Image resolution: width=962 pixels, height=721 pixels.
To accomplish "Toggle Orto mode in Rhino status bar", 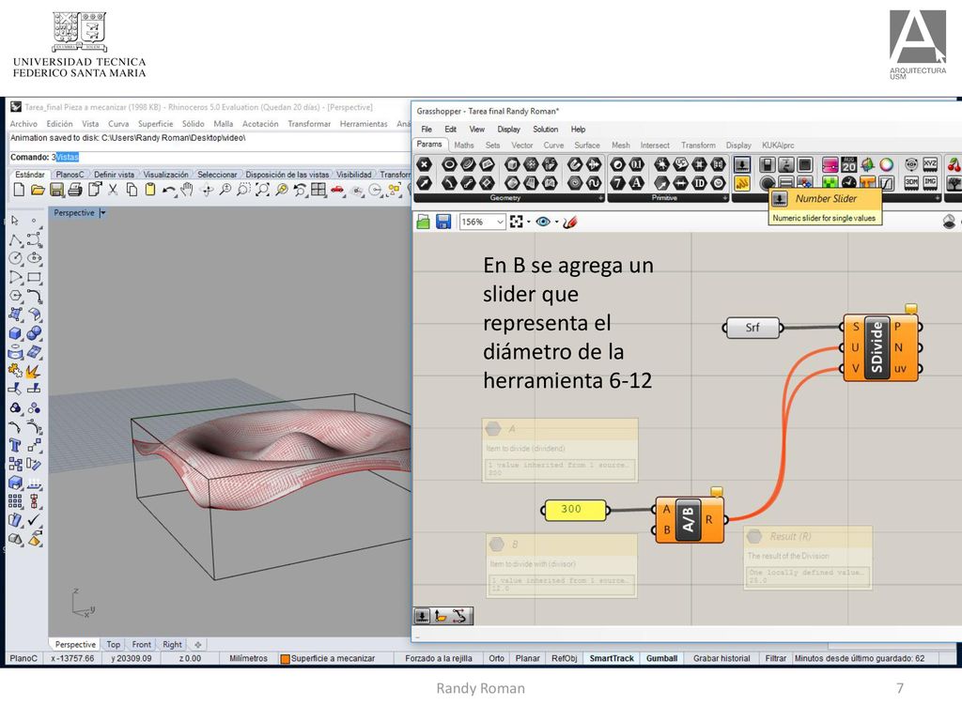I will (496, 658).
